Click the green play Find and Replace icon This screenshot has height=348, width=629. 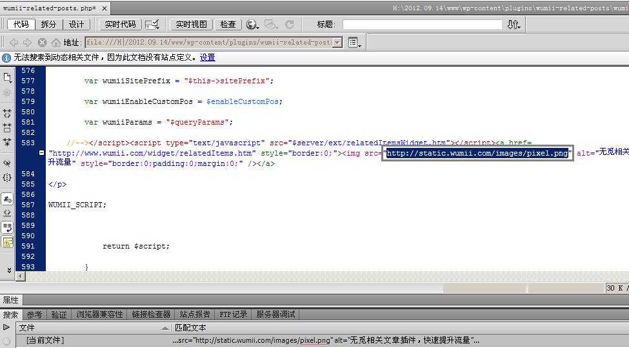pos(6,327)
